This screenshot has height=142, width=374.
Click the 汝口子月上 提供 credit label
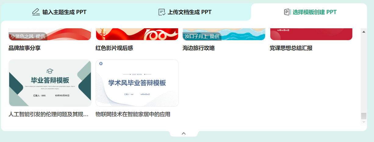point(202,36)
